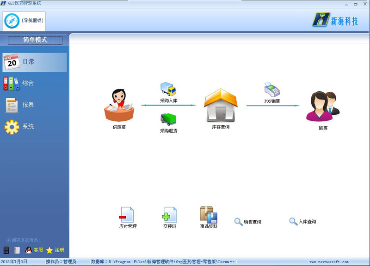The image size is (370, 266).
Task: Open 应付管理 payables document icon
Action: click(x=126, y=215)
